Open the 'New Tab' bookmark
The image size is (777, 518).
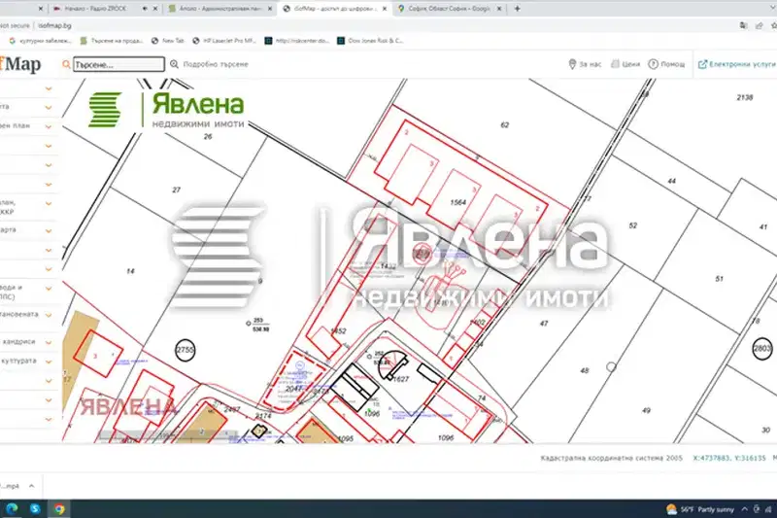coord(167,41)
